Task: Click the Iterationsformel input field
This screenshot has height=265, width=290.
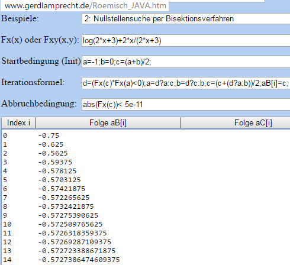Action: click(x=186, y=83)
